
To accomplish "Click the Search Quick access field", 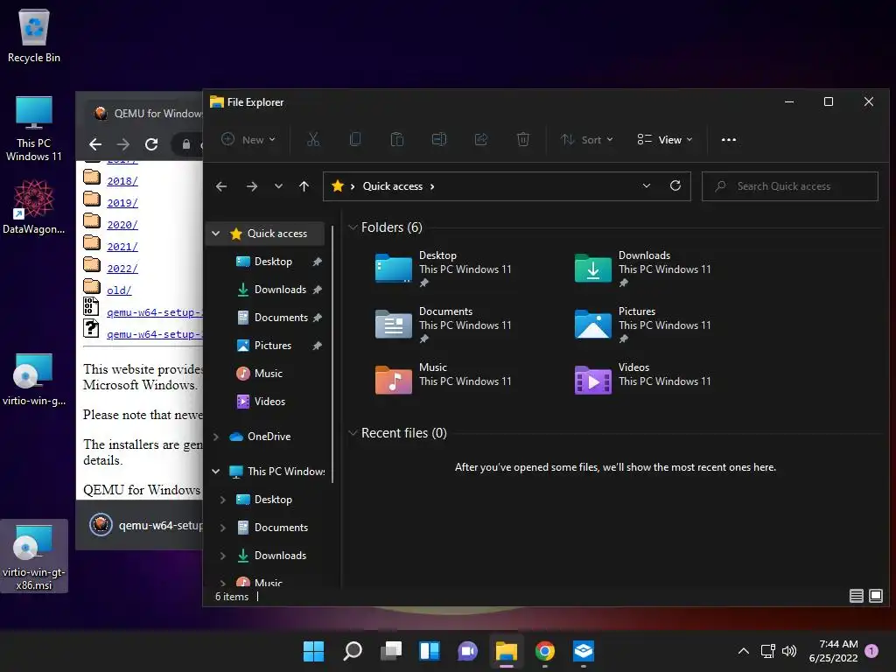I will tap(790, 186).
